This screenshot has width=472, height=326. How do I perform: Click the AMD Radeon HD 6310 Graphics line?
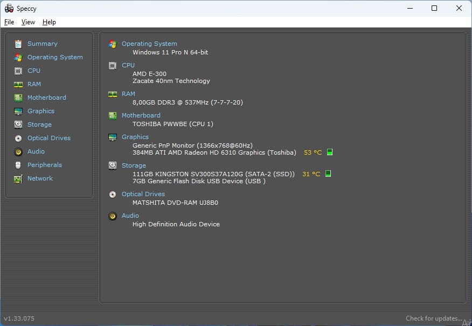click(214, 152)
